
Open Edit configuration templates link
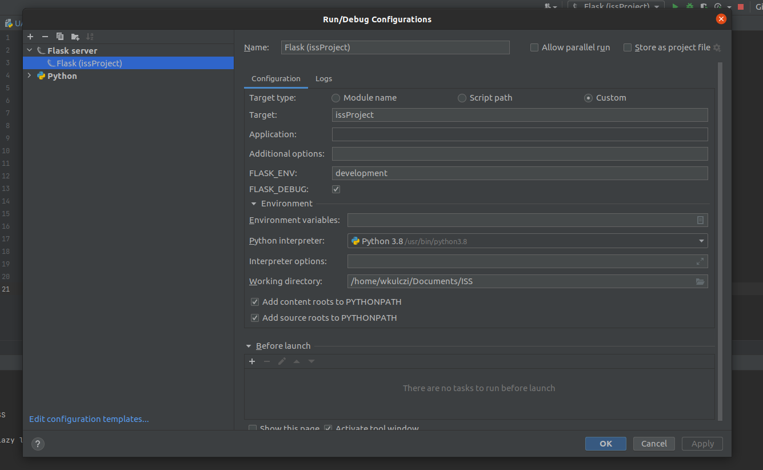[x=89, y=419]
